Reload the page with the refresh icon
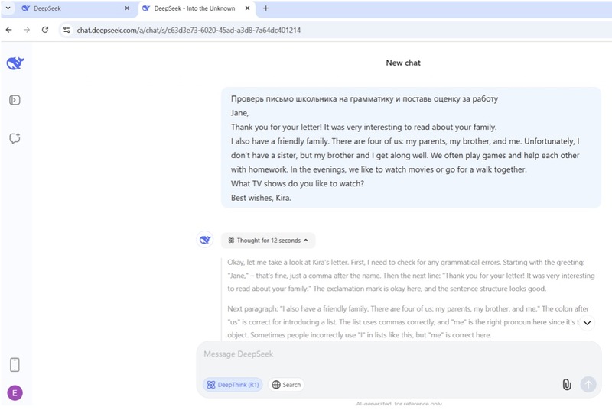 click(45, 30)
